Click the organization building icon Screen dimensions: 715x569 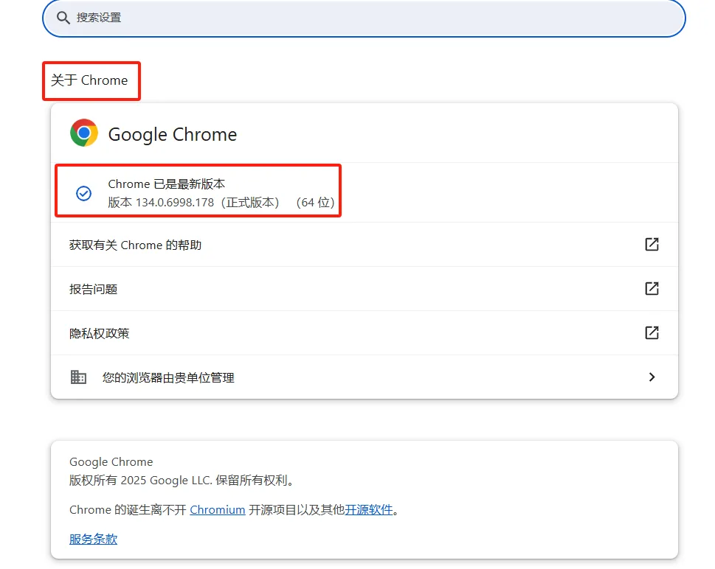78,377
